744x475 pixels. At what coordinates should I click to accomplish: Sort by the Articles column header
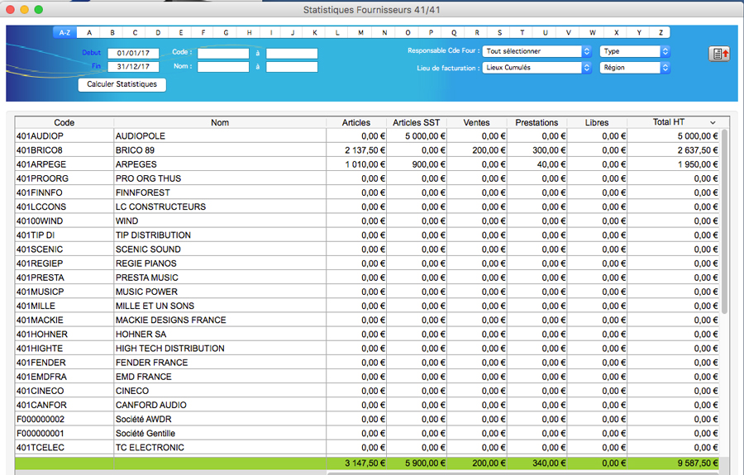click(x=356, y=122)
